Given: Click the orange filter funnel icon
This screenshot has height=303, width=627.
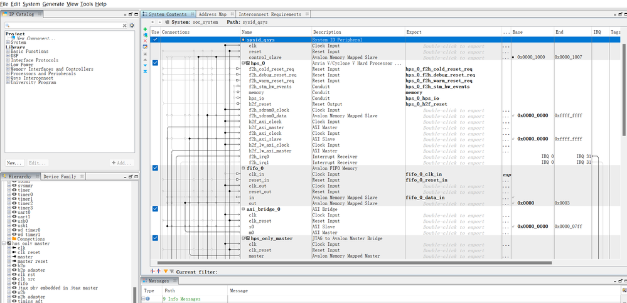Looking at the screenshot, I should [x=166, y=272].
